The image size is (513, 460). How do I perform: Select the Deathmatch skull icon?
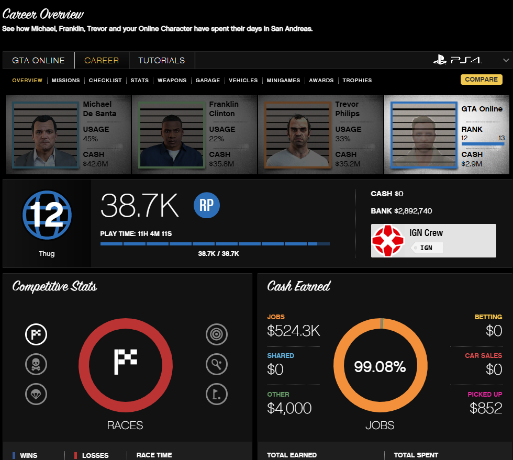click(x=36, y=364)
